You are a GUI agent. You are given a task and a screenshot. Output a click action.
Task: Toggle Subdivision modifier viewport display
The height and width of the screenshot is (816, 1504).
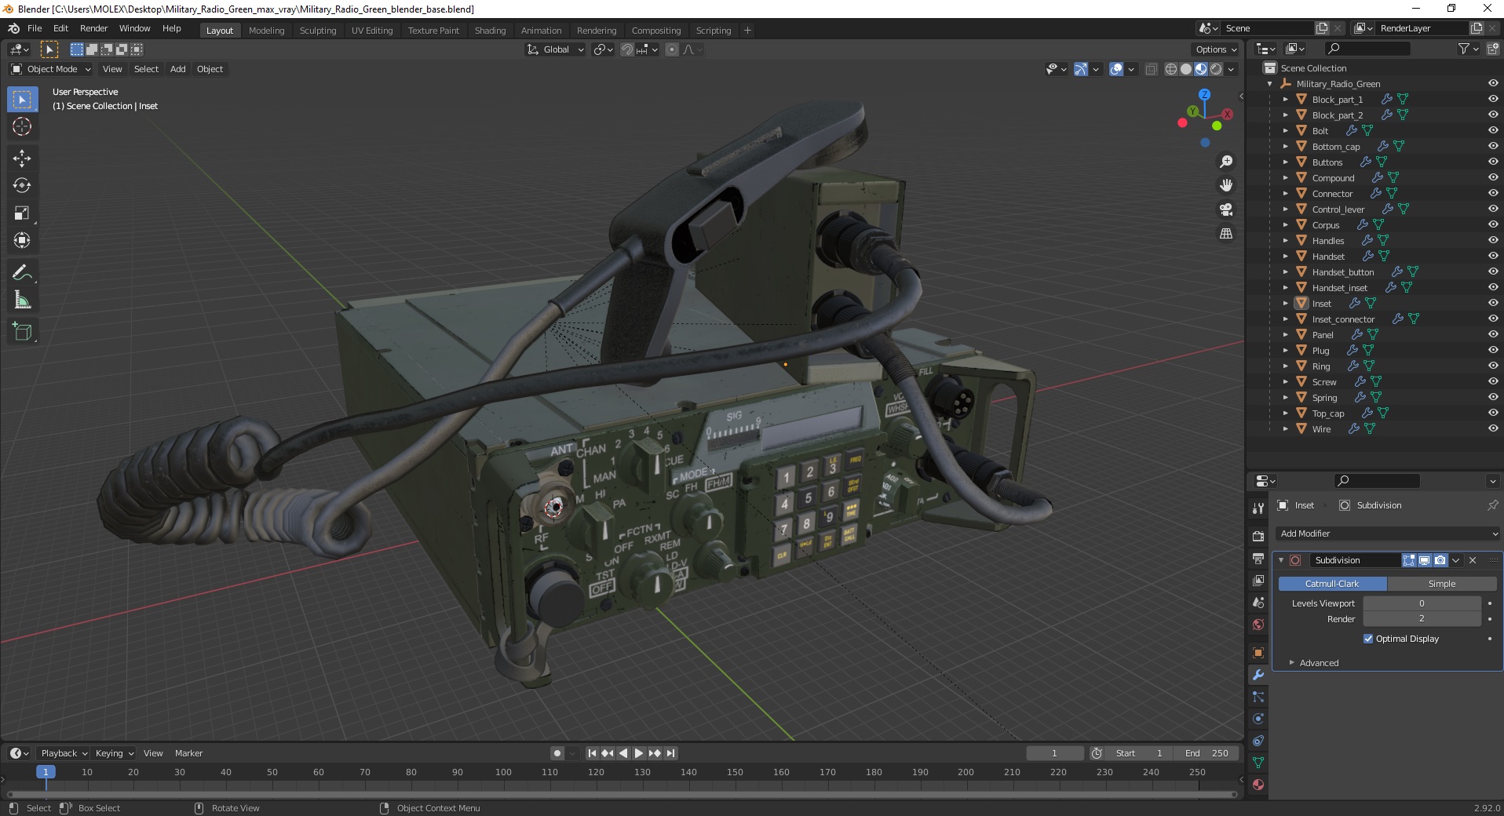[1424, 560]
